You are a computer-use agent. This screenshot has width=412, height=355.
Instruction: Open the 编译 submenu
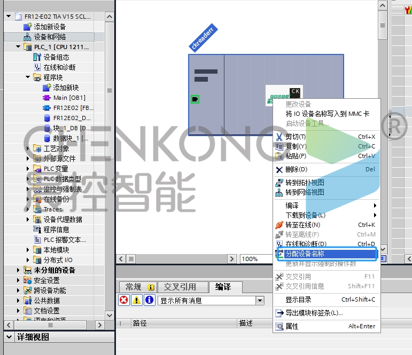327,206
